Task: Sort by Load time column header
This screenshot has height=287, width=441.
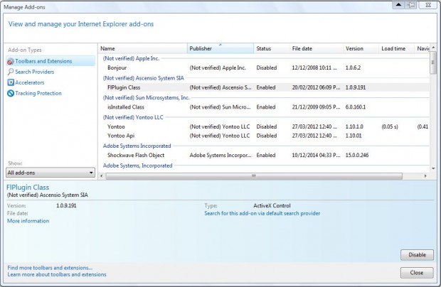Action: (x=397, y=48)
